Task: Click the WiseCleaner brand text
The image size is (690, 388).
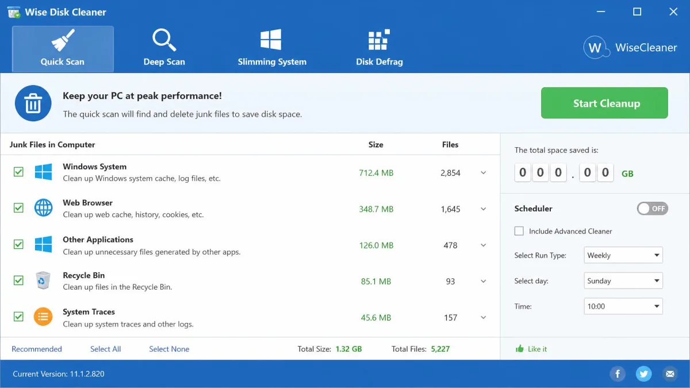Action: point(646,48)
